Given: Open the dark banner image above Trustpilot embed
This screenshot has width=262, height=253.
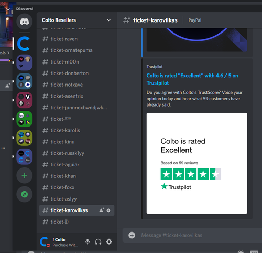Looking at the screenshot, I should pos(197,40).
